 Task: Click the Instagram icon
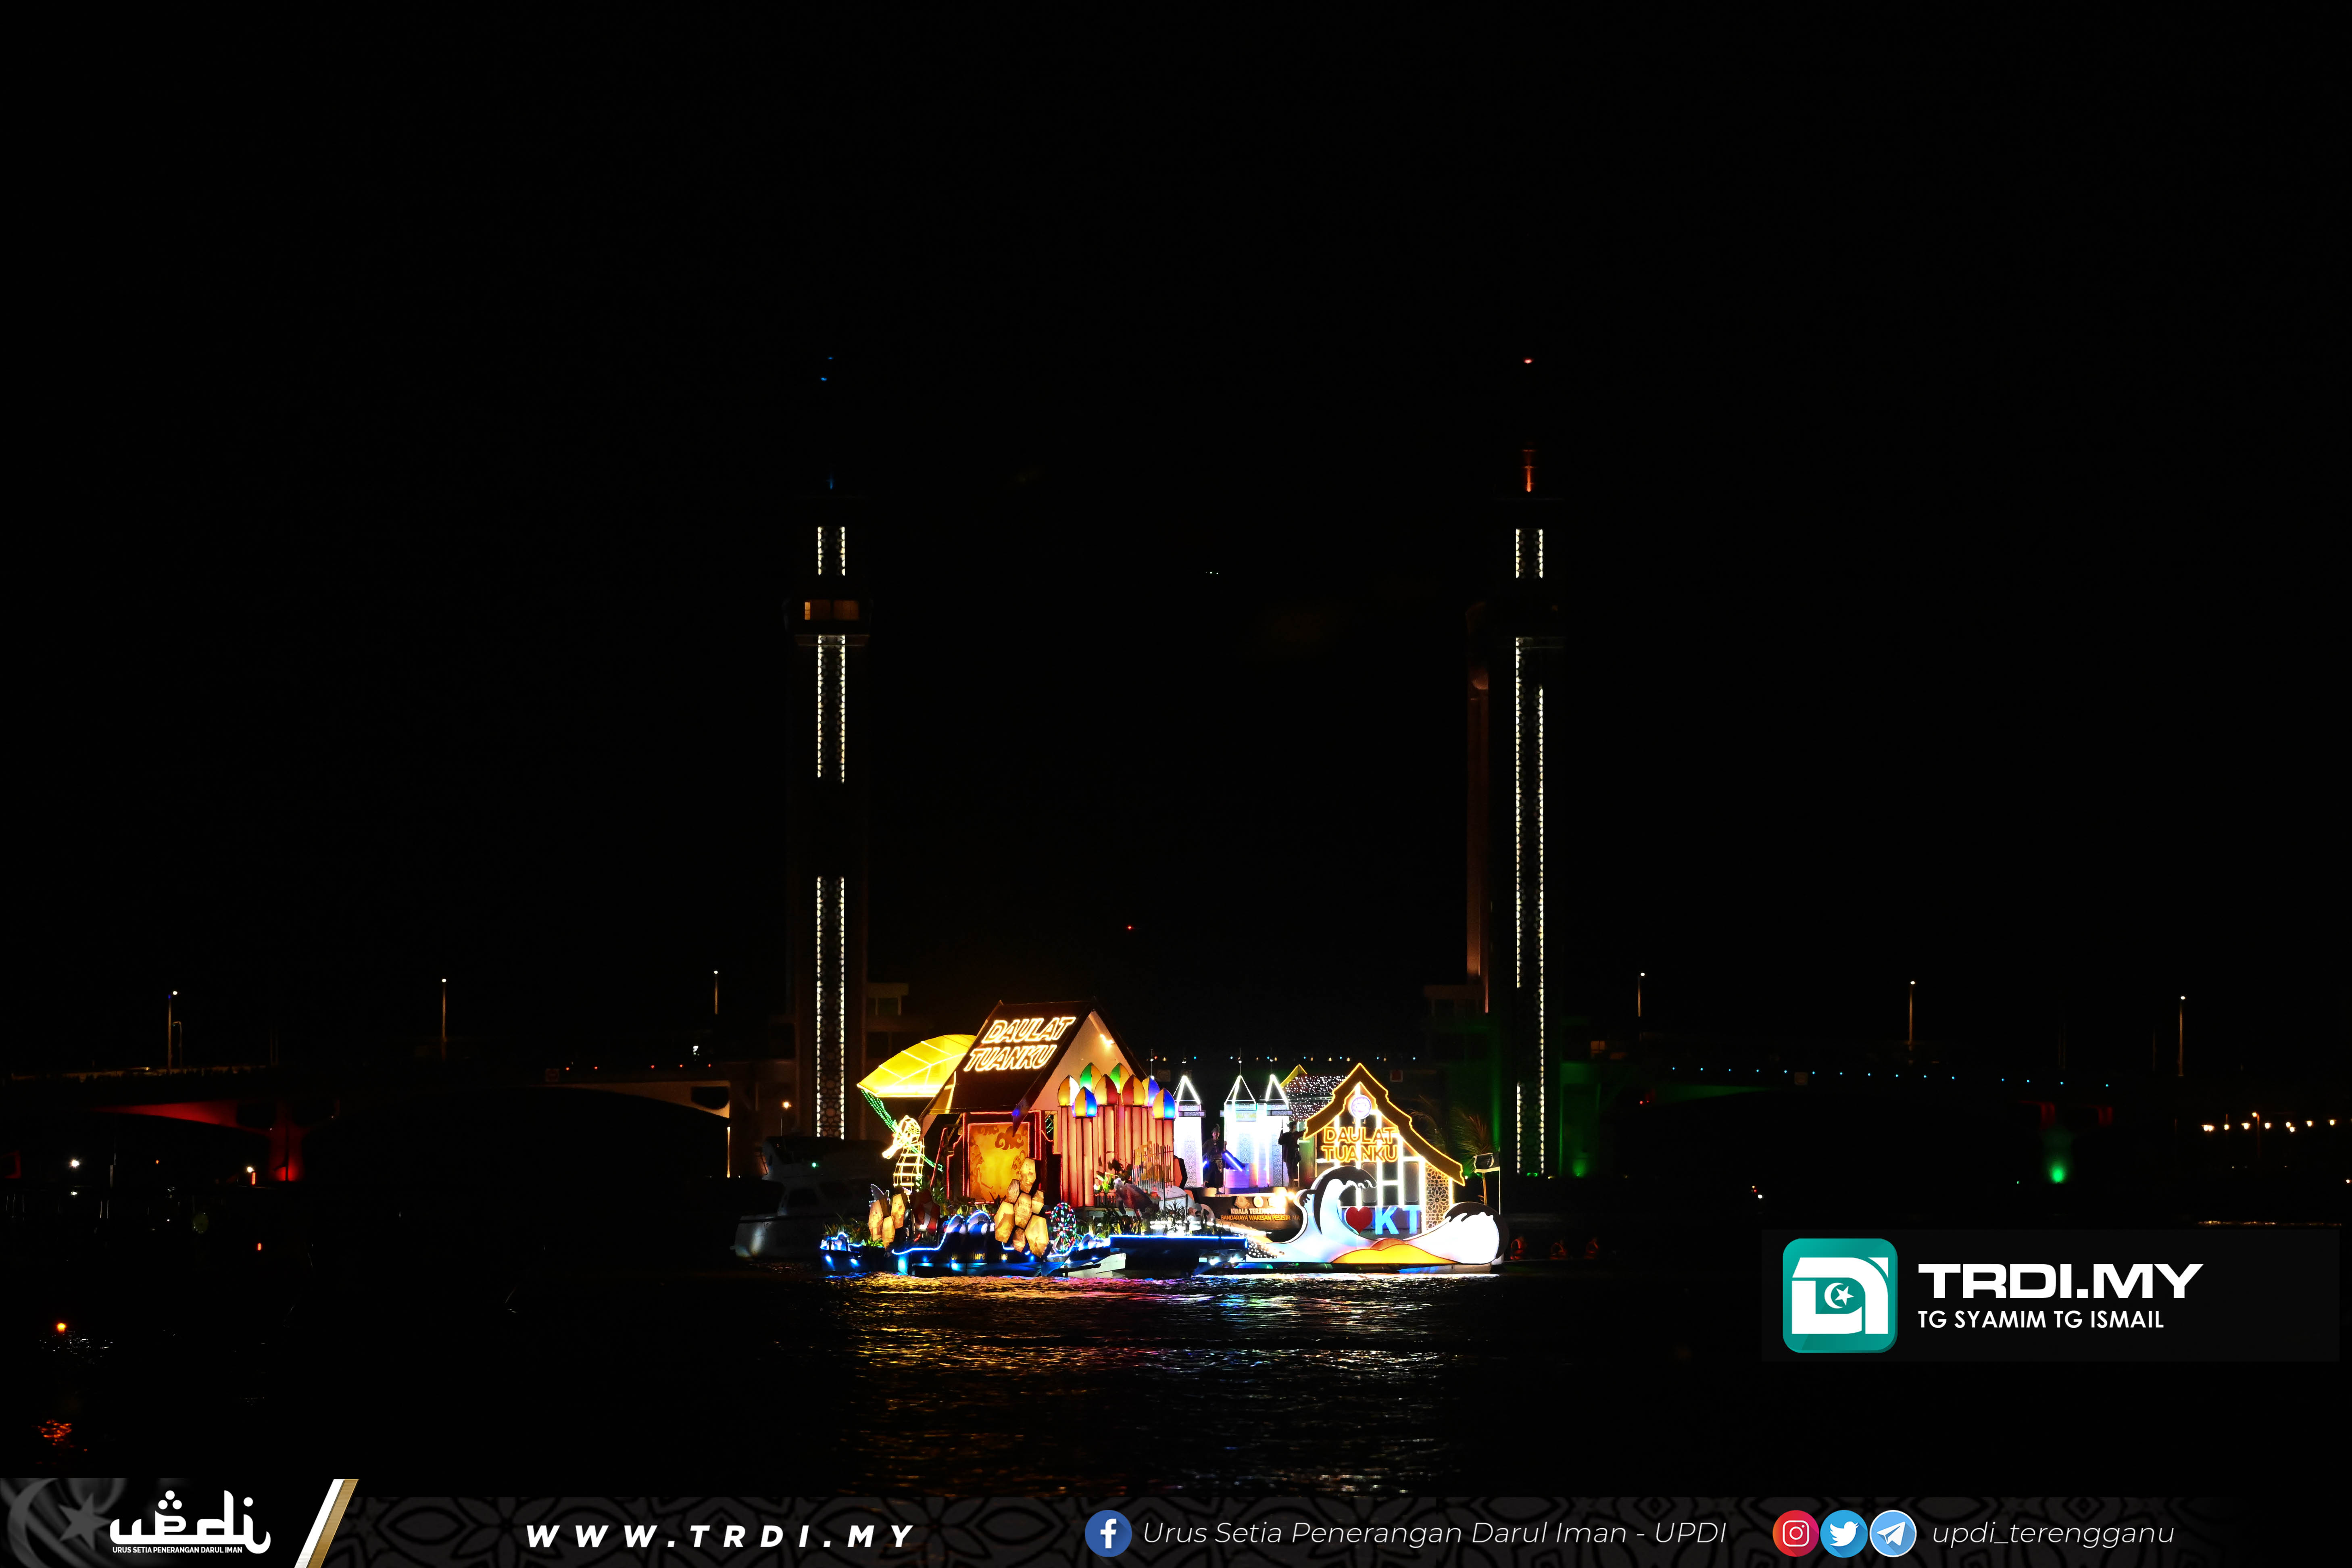(x=1795, y=1533)
